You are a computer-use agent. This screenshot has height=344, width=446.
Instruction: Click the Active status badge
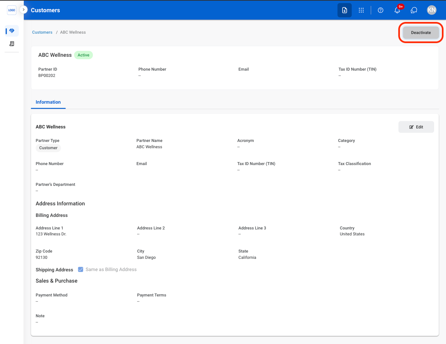tap(84, 55)
